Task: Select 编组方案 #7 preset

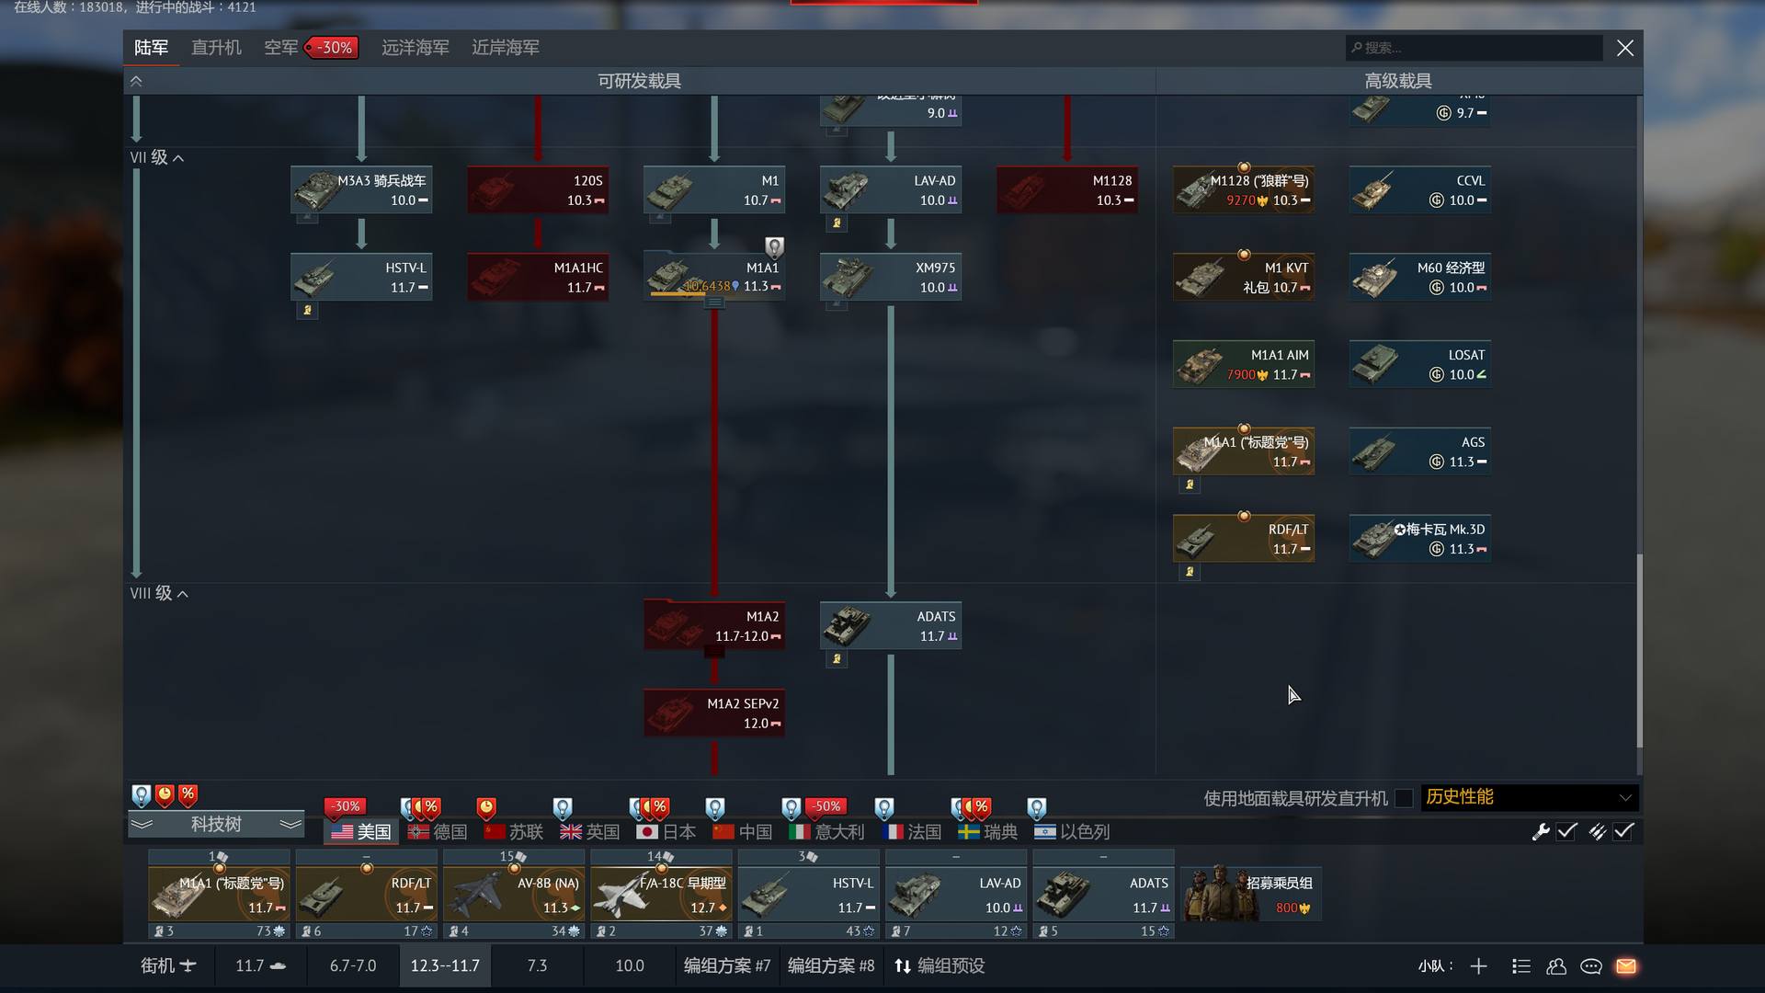Action: 727,965
